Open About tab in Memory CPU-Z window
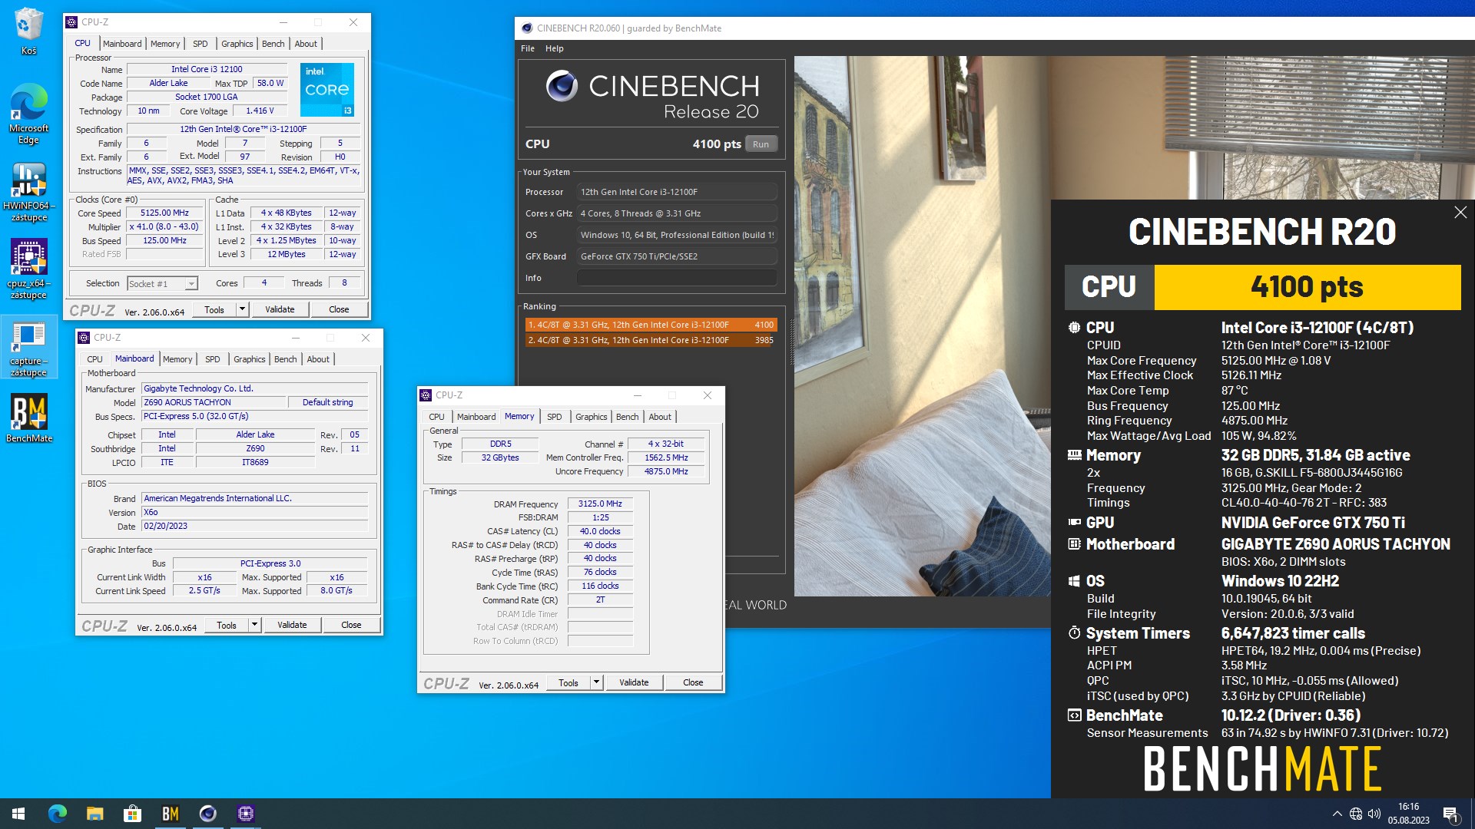 660,417
